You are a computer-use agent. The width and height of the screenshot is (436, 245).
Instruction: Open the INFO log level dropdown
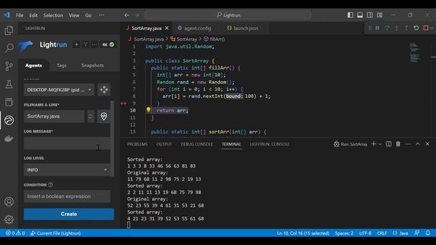pos(67,169)
